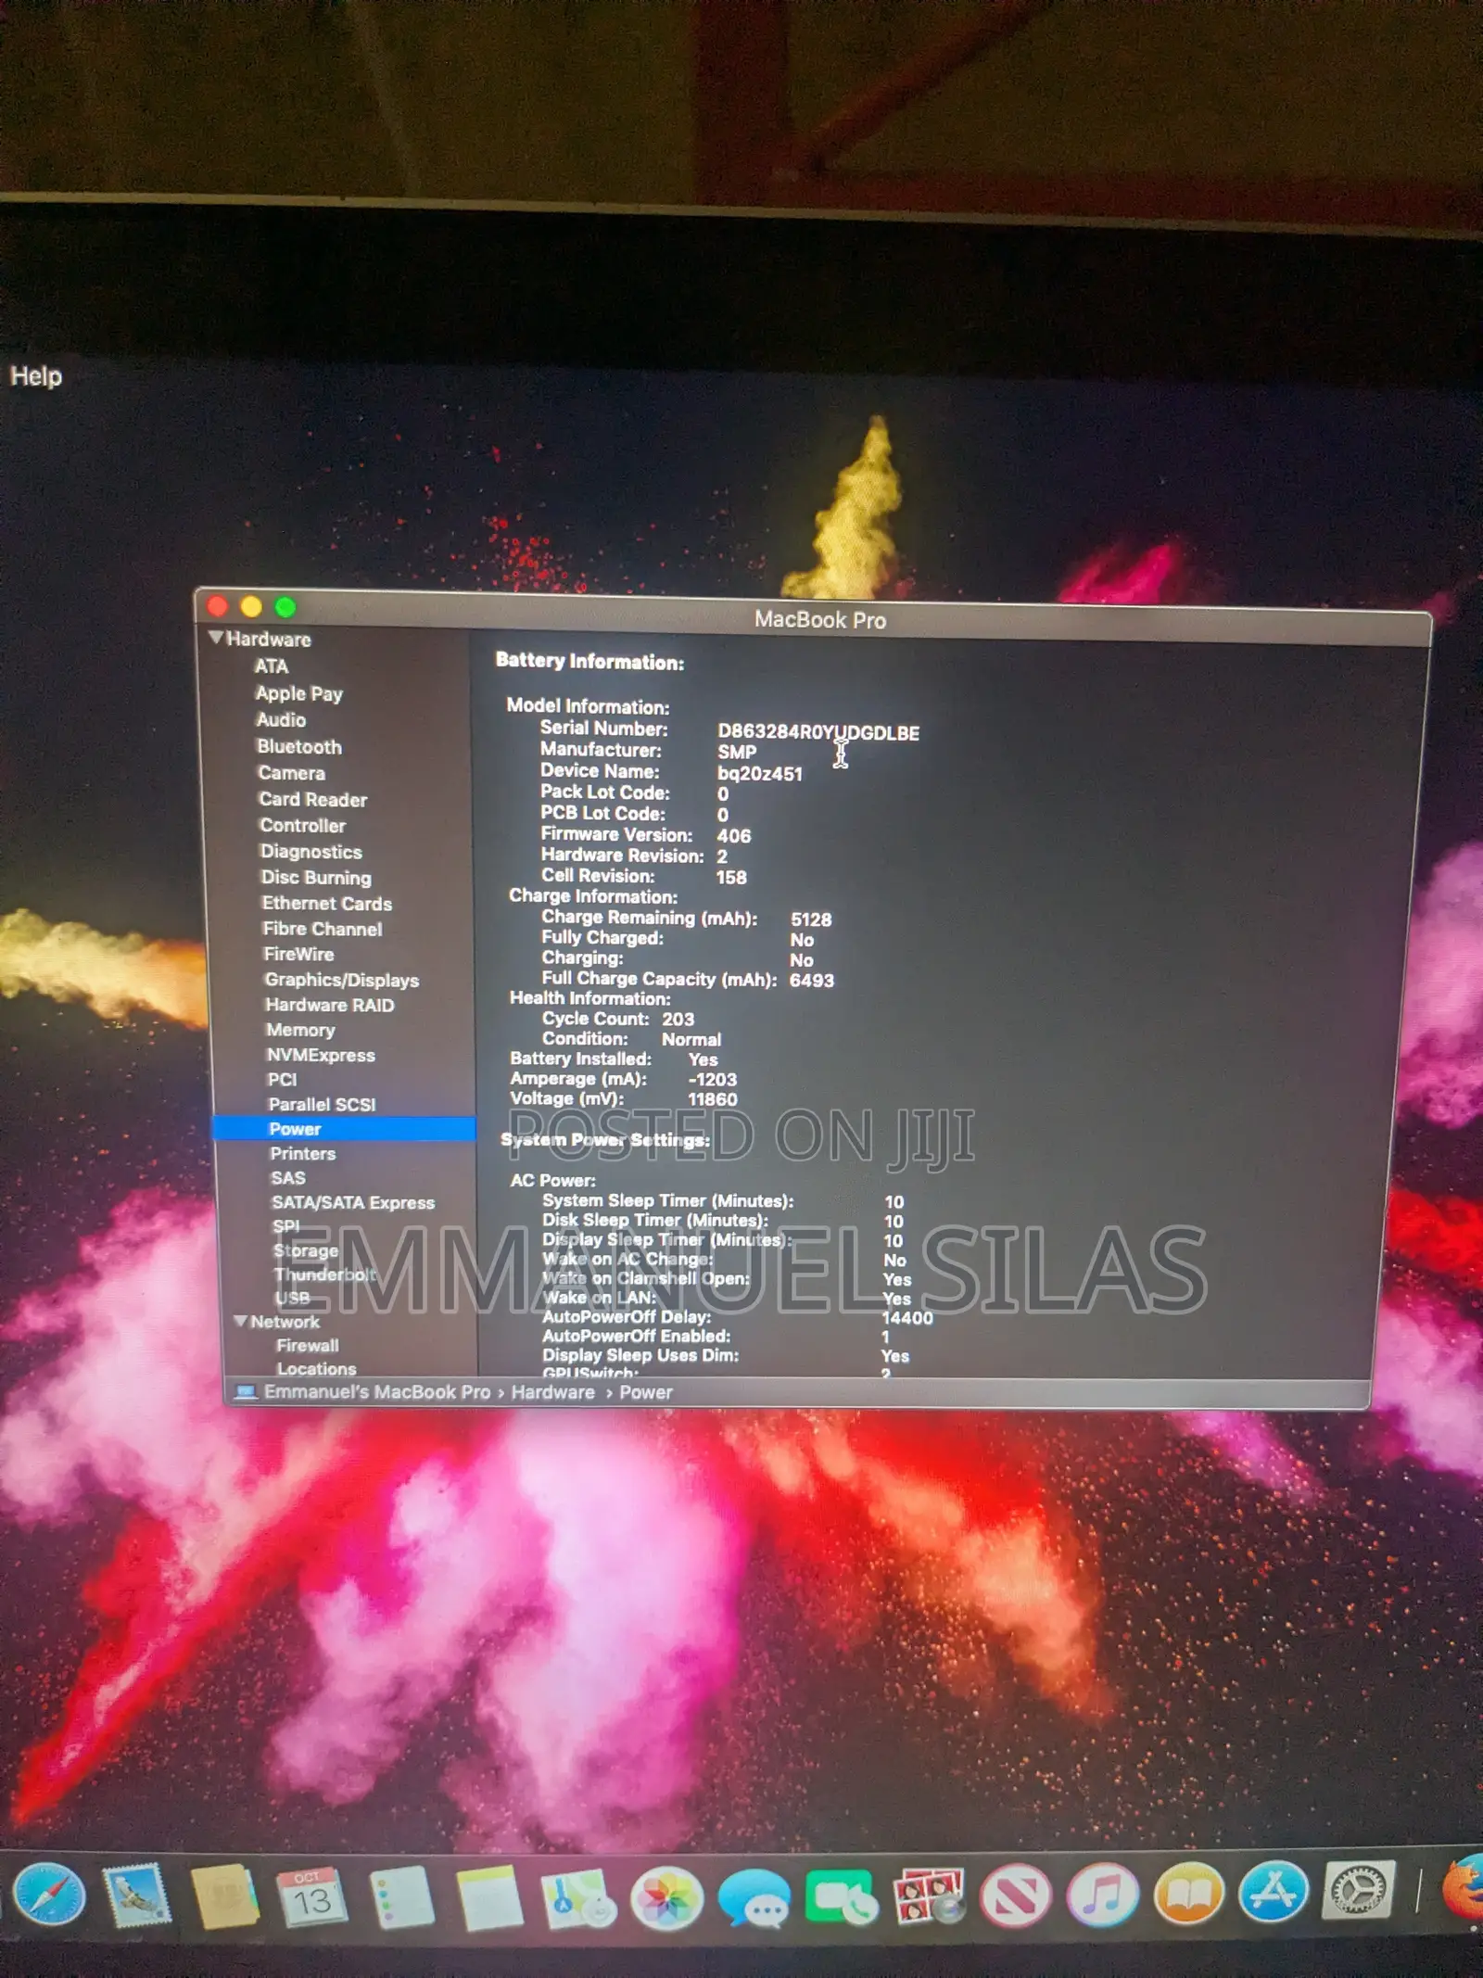
Task: Click the Condition value Normal
Action: click(691, 1040)
